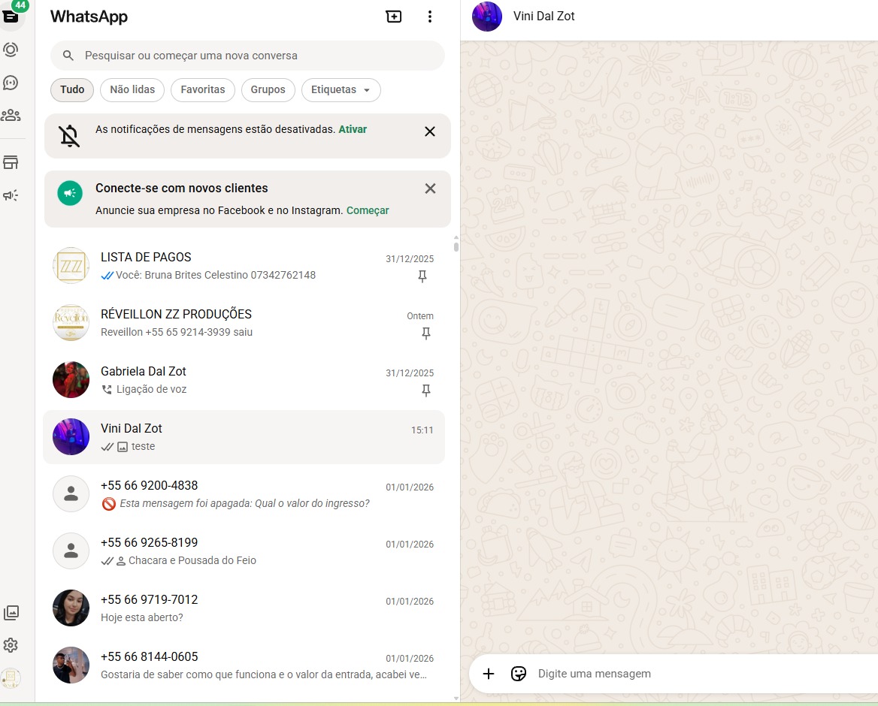Select the Favoritas filter tab

coord(203,89)
